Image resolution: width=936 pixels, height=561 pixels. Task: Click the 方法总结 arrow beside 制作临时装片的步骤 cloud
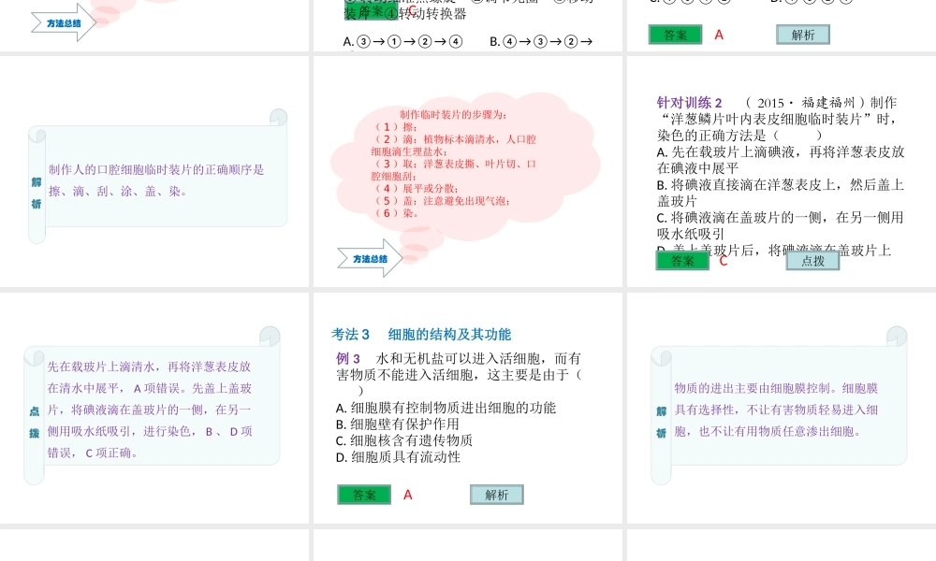(370, 259)
